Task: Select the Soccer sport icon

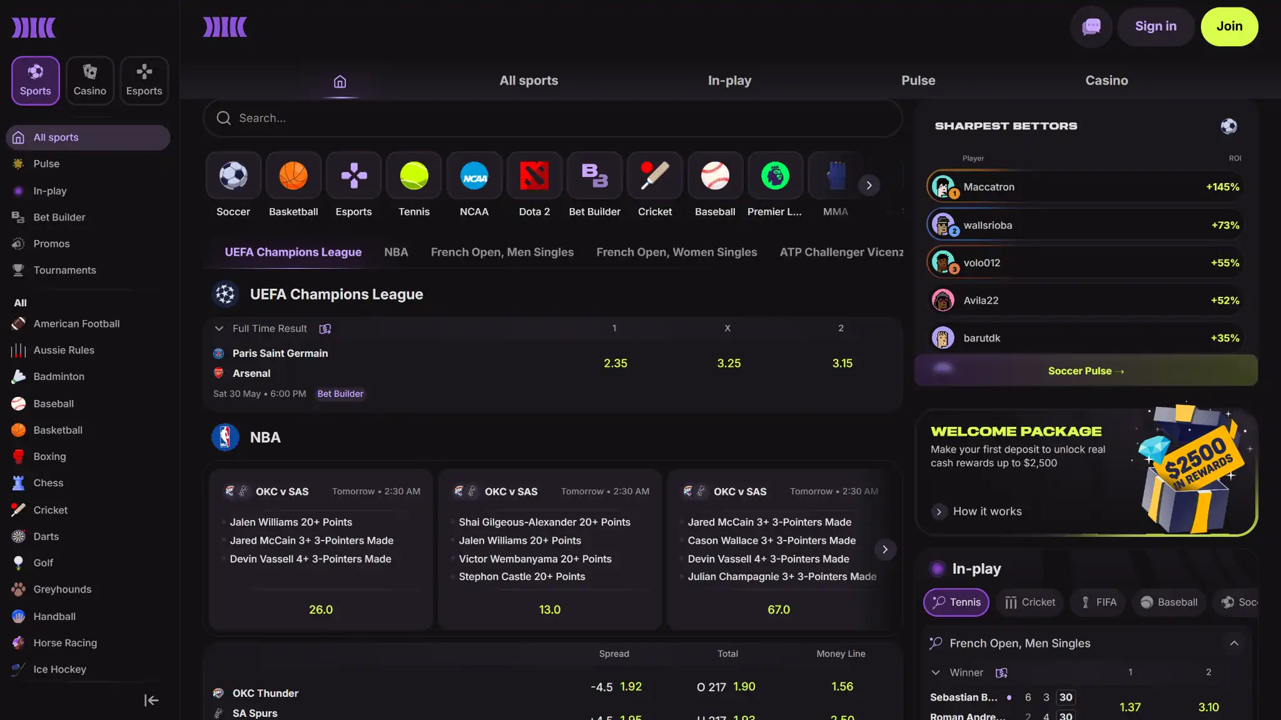Action: pyautogui.click(x=233, y=176)
